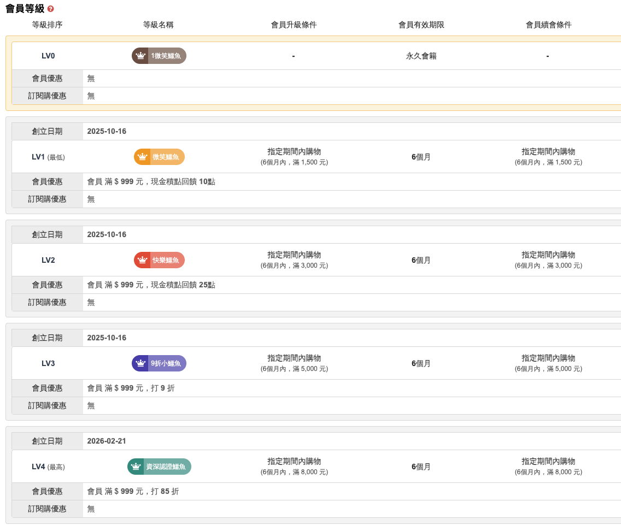Click the 會員升級條件 column header

(x=294, y=25)
